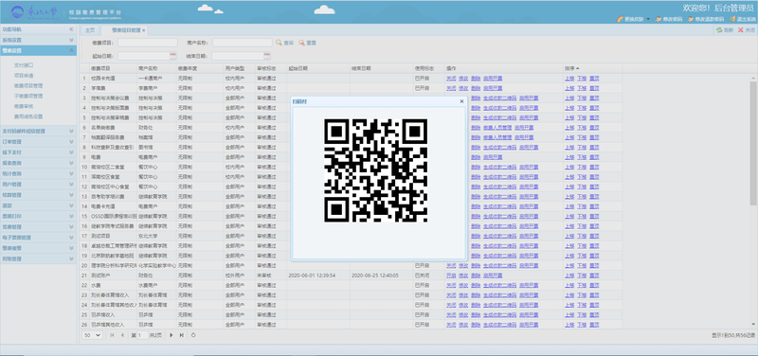Open the 起始日期 calendar picker icon
This screenshot has width=758, height=356.
173,56
